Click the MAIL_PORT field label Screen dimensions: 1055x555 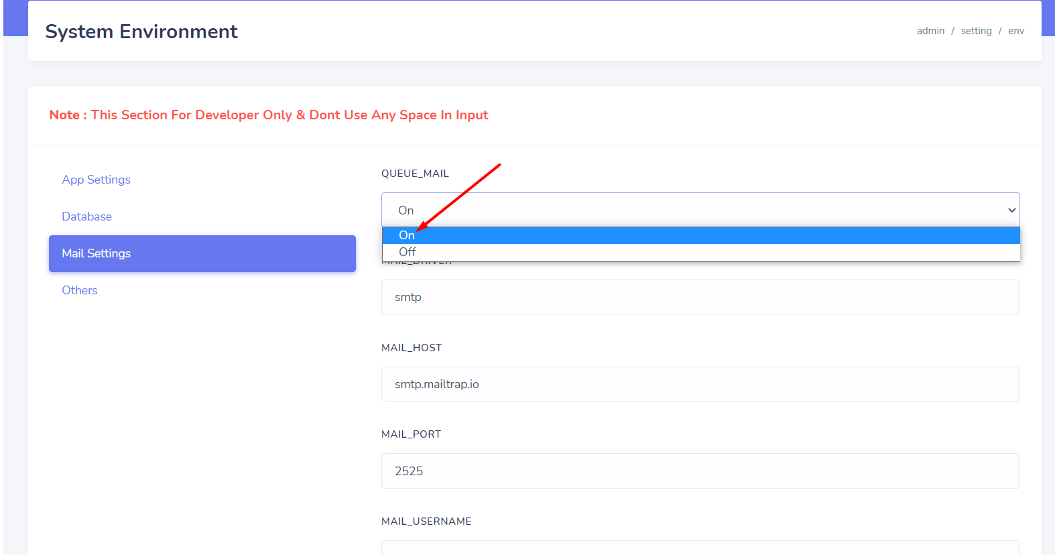(411, 434)
